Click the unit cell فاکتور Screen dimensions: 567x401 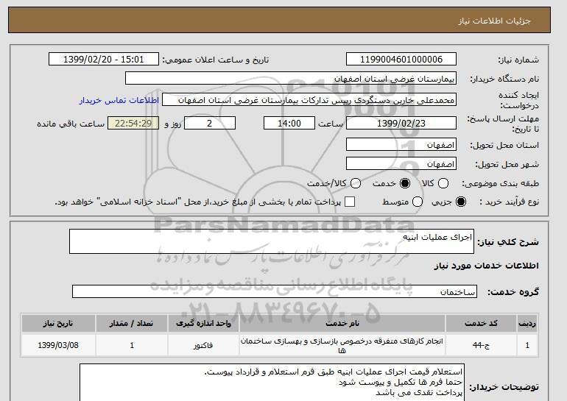(203, 345)
